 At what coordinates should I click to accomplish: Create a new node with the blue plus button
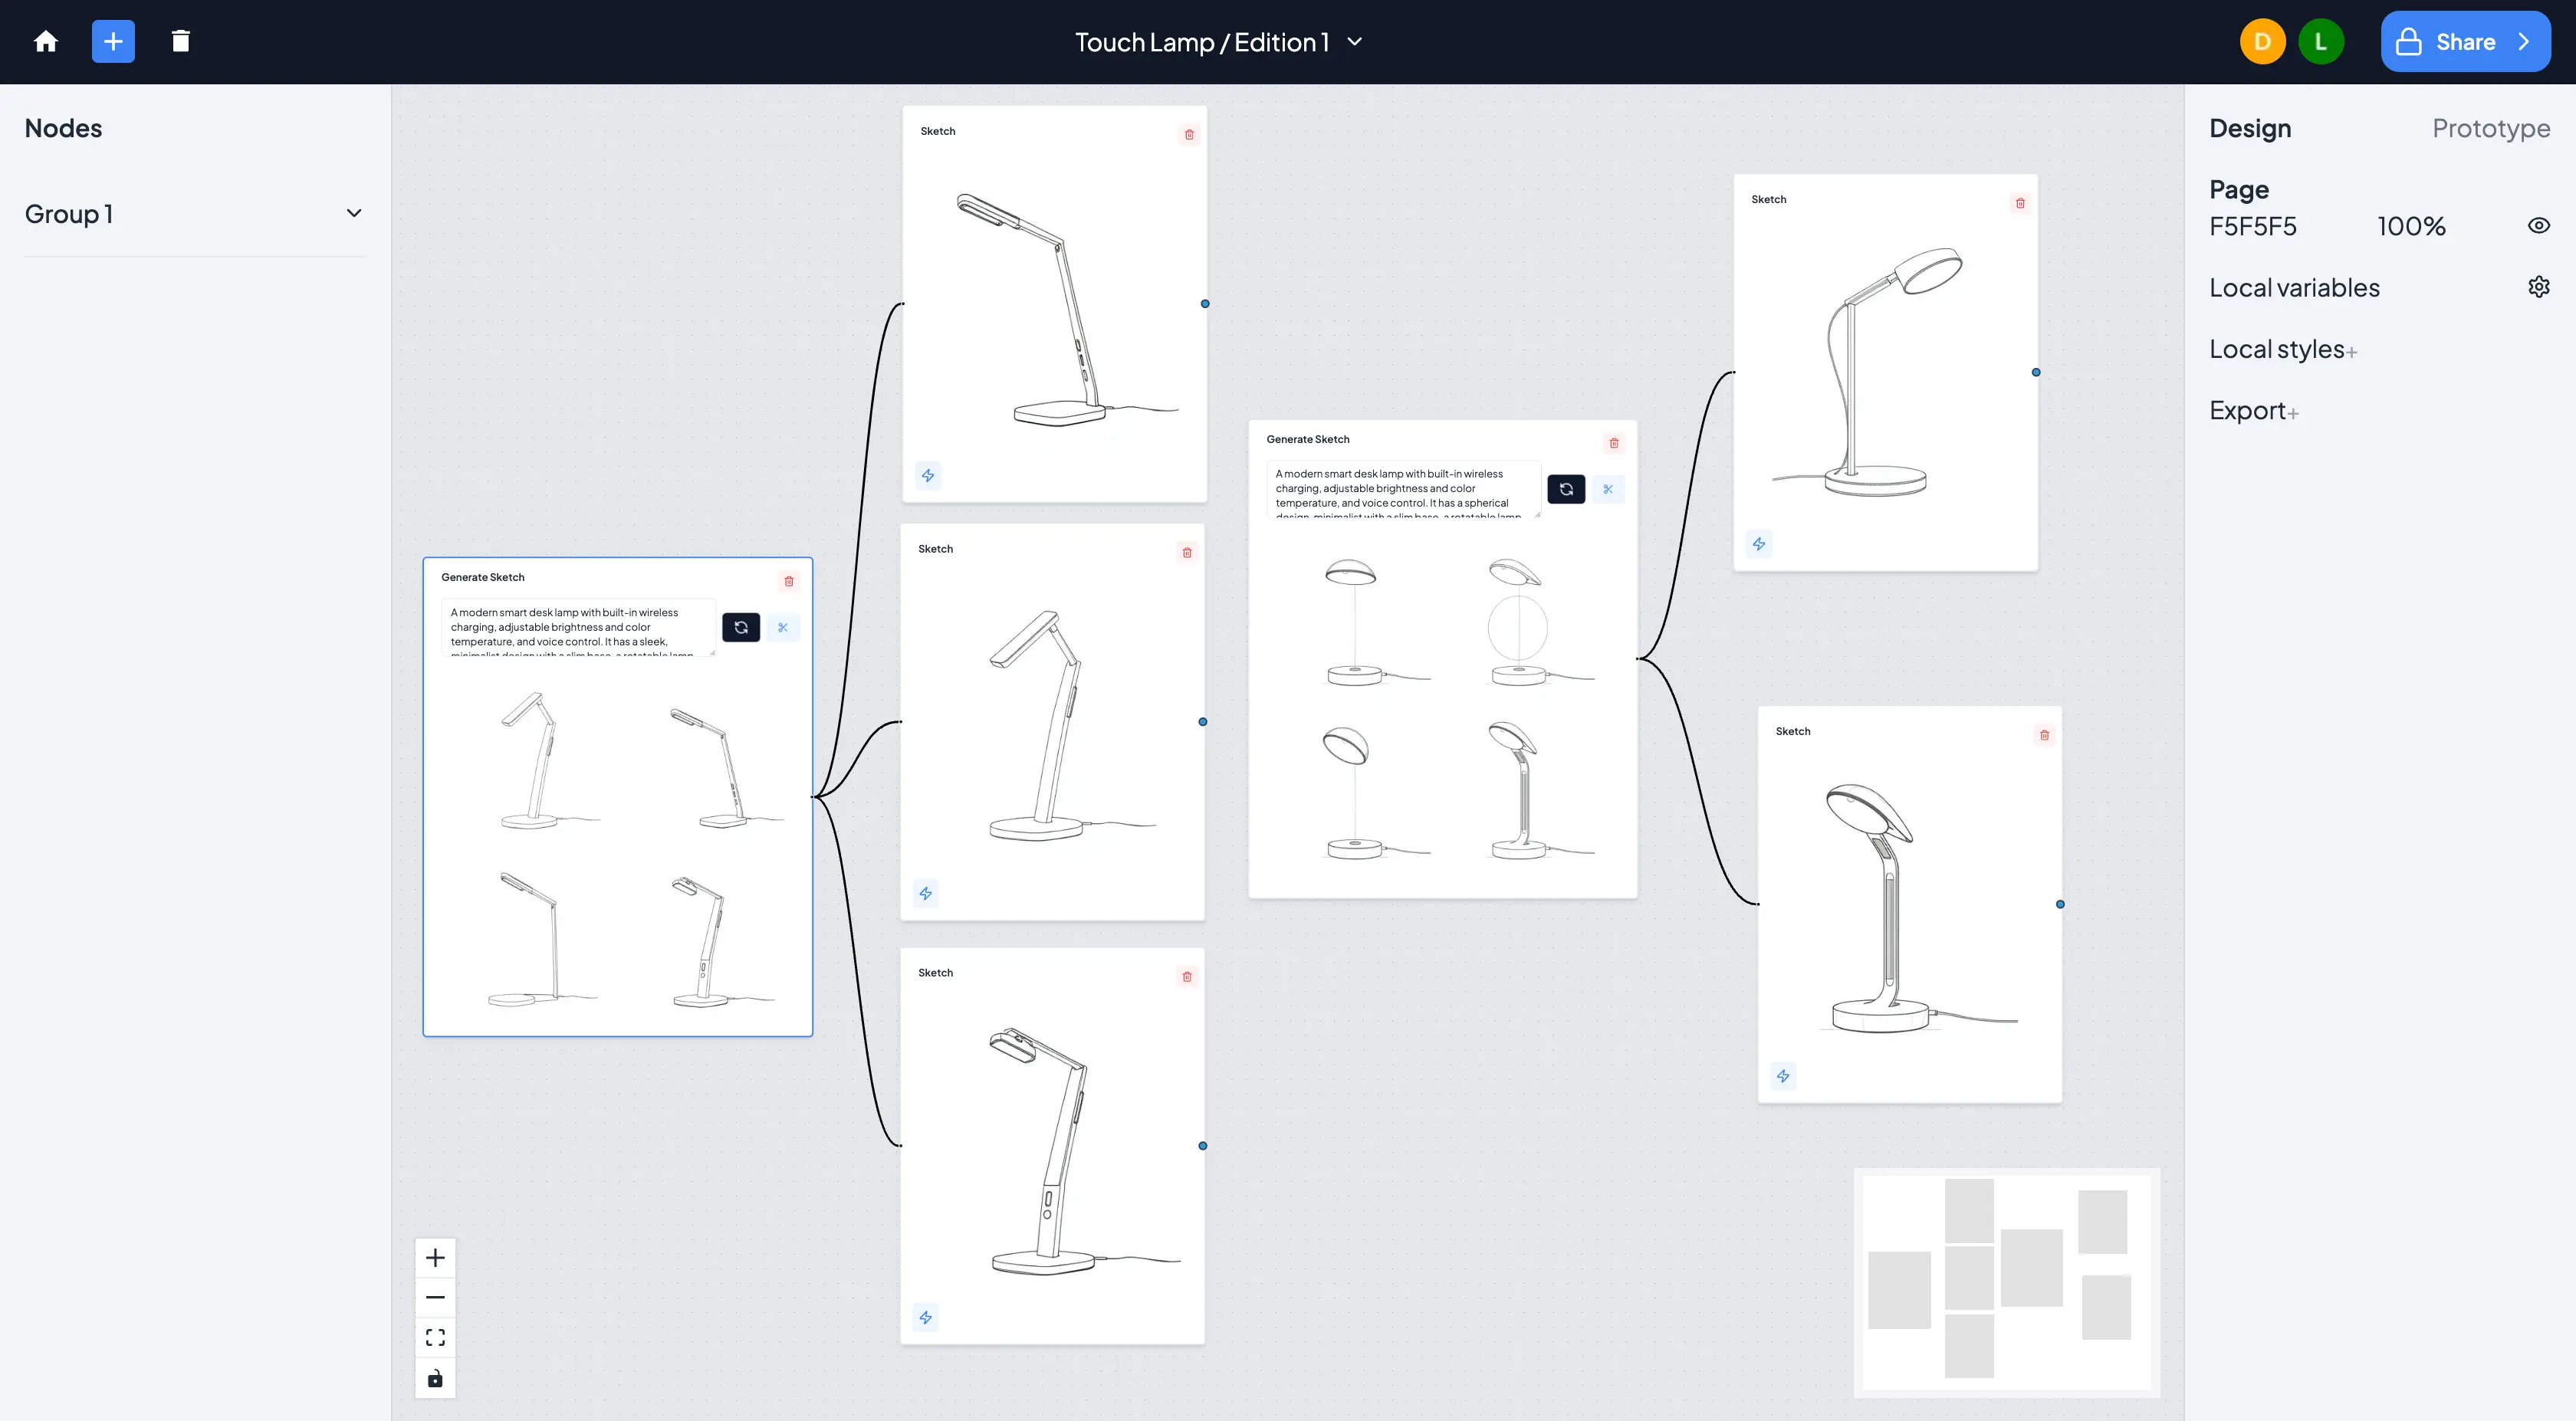(x=113, y=41)
